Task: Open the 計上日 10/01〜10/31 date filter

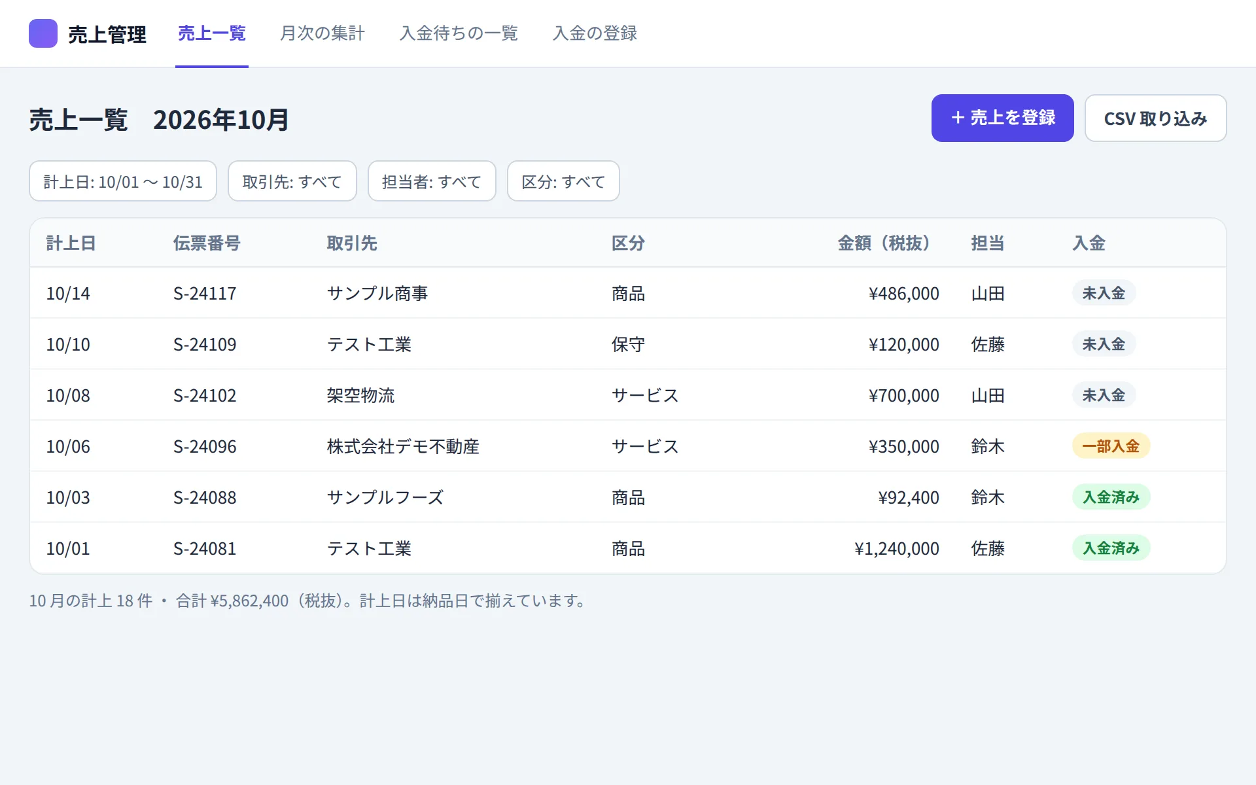Action: pos(123,181)
